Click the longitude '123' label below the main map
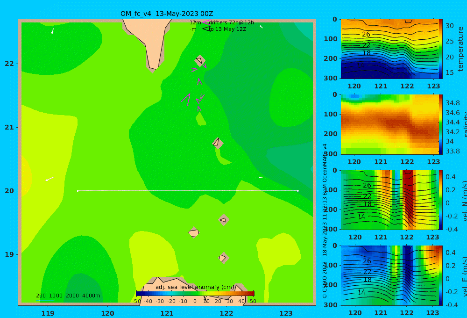Screen dimensions: 467x318 286,313
